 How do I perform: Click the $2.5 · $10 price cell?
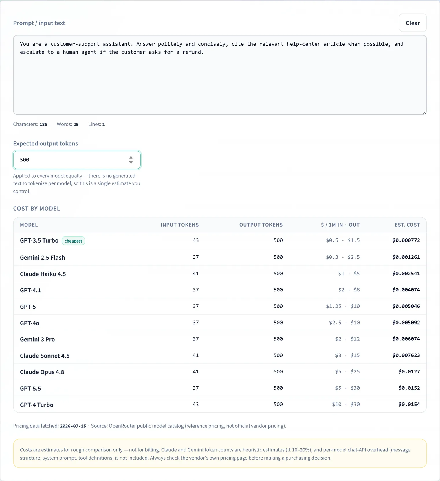pyautogui.click(x=344, y=323)
